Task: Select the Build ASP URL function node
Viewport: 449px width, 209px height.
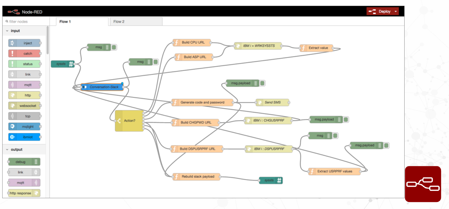Action: tap(194, 57)
